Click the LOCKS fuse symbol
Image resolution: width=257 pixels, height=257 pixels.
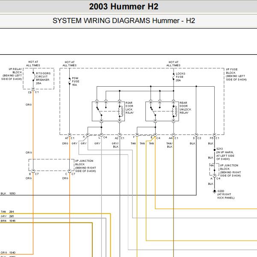click(x=174, y=77)
